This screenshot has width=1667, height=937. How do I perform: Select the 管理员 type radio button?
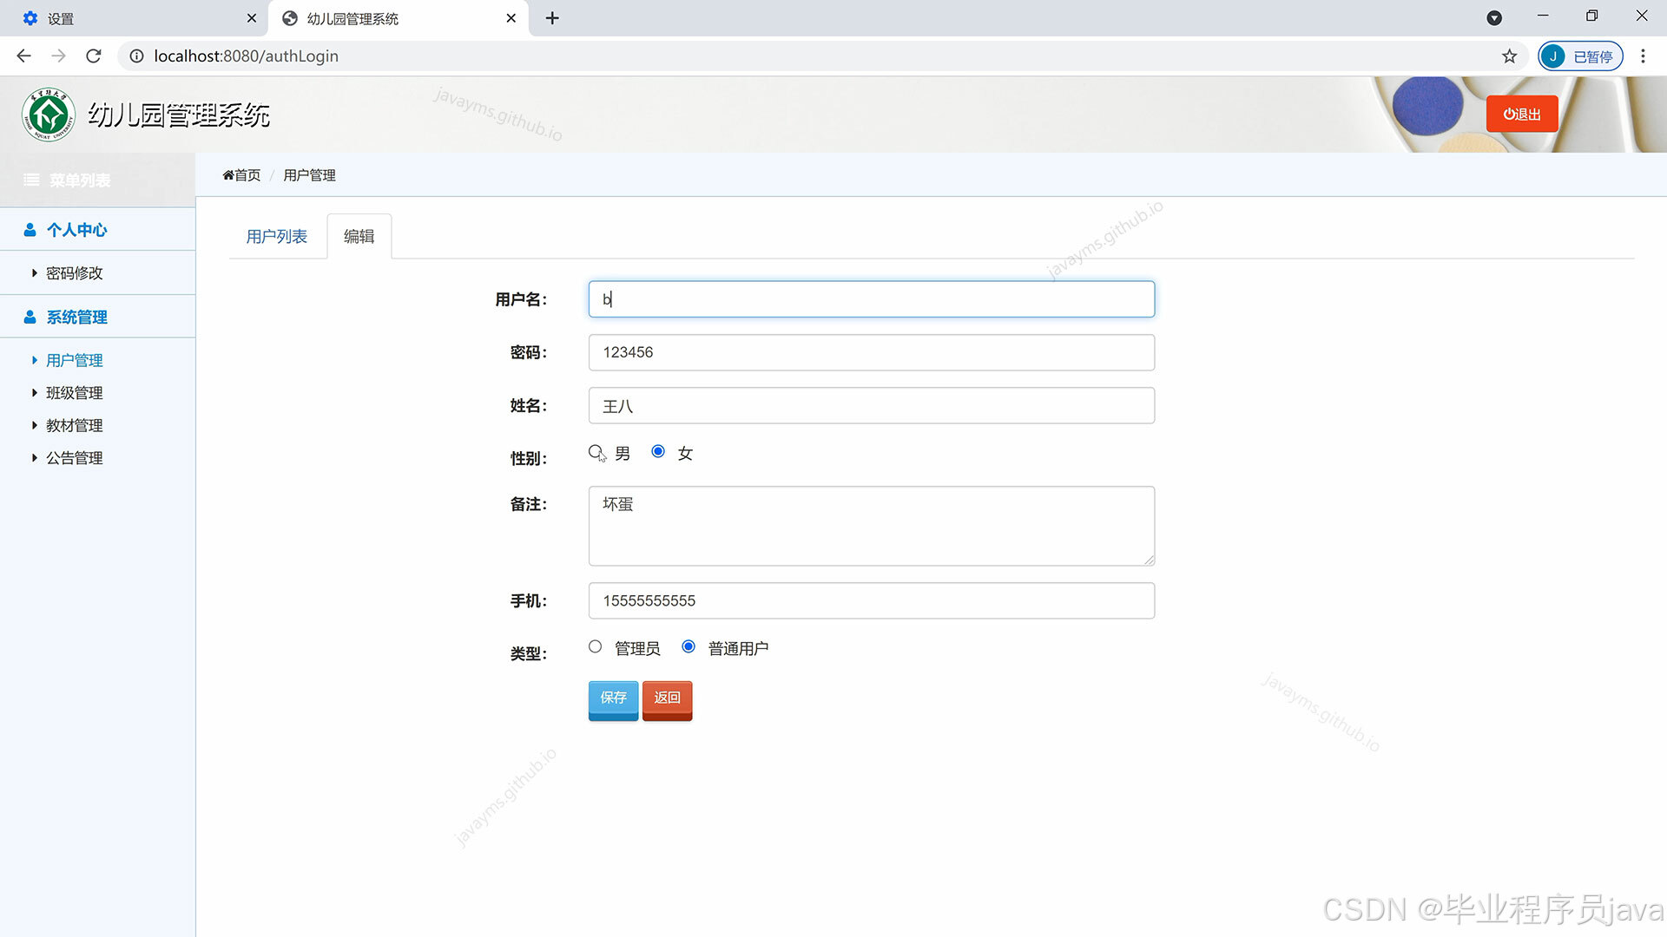pos(595,647)
